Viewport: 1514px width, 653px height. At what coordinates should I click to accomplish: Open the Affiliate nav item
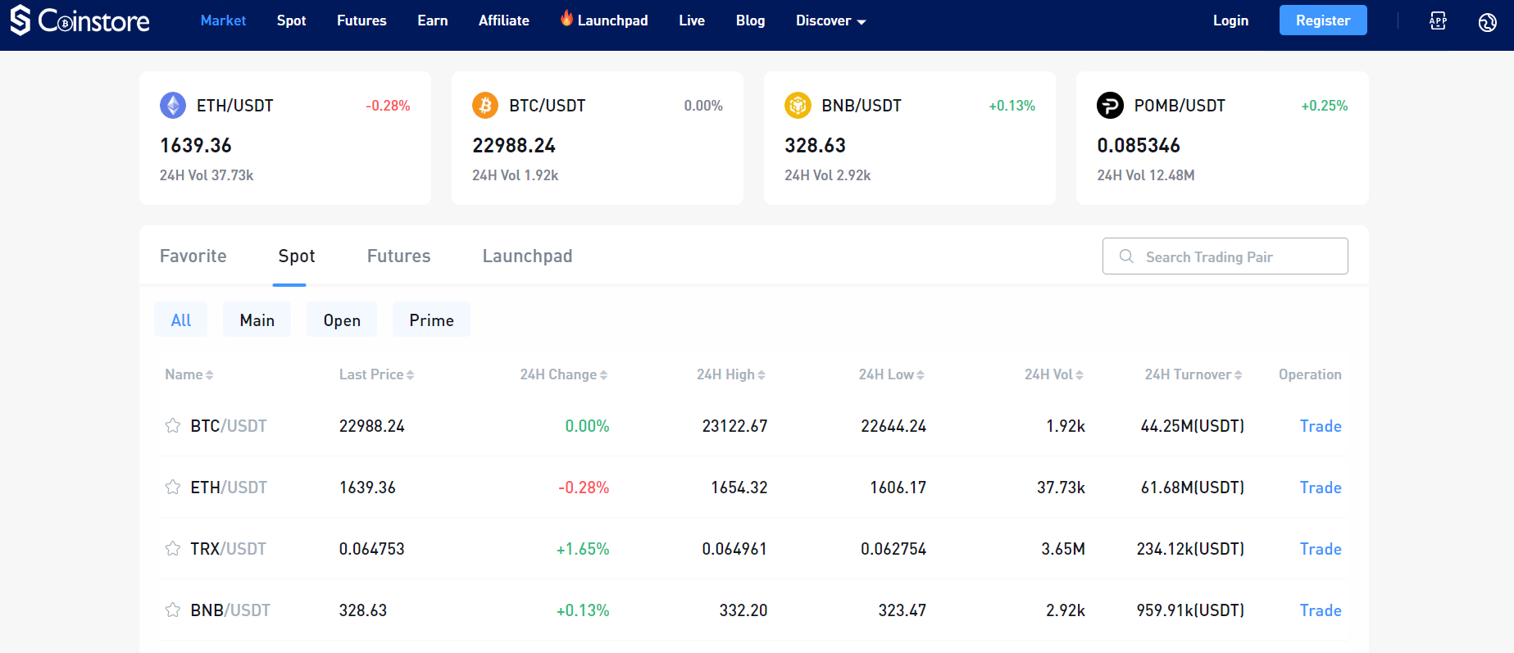pyautogui.click(x=503, y=20)
